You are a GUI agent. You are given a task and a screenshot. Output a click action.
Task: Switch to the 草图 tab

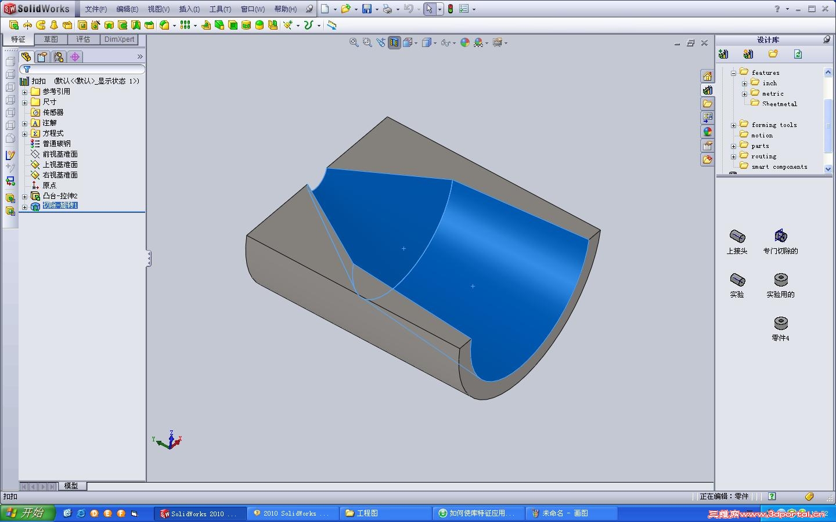[x=51, y=39]
